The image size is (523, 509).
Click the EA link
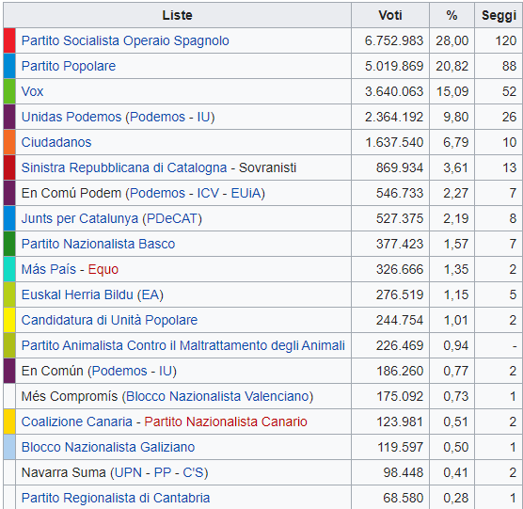[x=151, y=294]
